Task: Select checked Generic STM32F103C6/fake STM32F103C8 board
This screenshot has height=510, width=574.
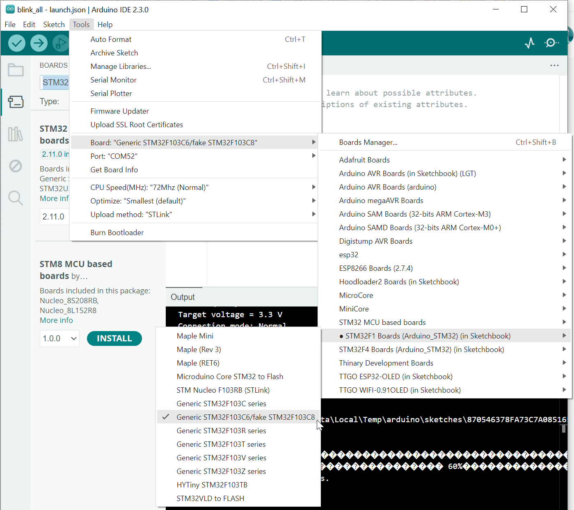Action: click(x=245, y=417)
